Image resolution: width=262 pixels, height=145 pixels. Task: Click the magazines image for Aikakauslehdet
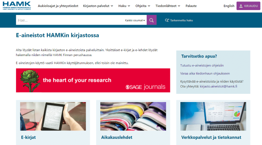point(133,116)
